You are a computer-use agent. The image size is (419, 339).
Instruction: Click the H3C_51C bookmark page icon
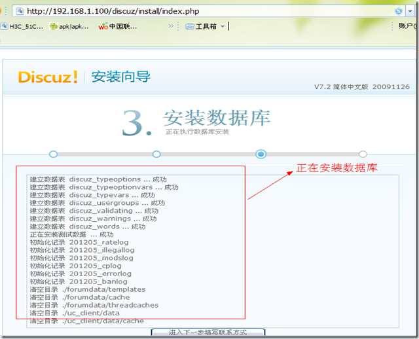[x=5, y=26]
